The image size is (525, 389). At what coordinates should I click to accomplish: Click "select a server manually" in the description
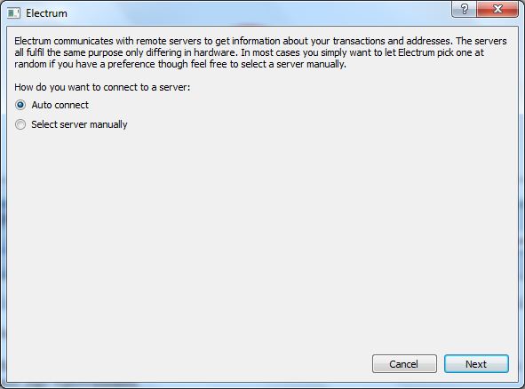click(293, 64)
